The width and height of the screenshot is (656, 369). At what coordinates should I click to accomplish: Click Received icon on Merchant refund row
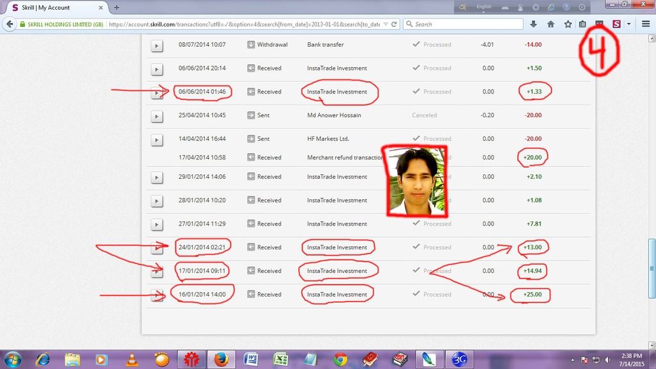251,158
